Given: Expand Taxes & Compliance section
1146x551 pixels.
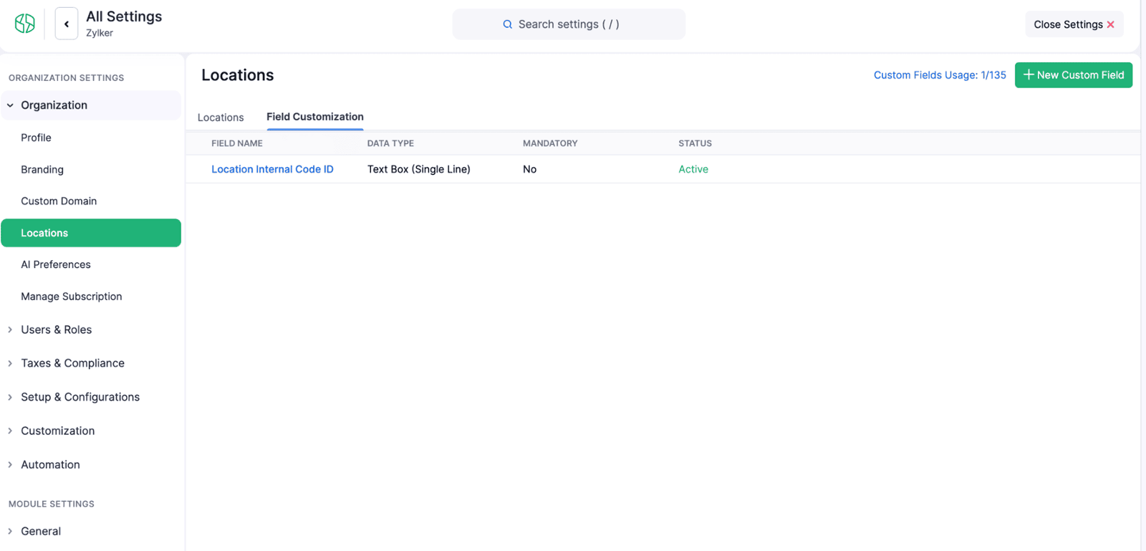Looking at the screenshot, I should tap(10, 363).
